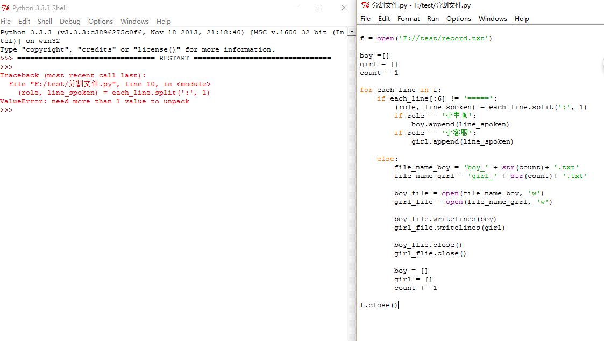Open the Help menu in Python Shell
Image resolution: width=604 pixels, height=341 pixels.
click(x=164, y=22)
